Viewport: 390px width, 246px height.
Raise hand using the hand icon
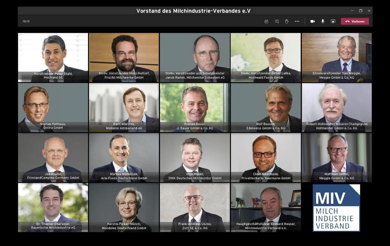(x=287, y=21)
